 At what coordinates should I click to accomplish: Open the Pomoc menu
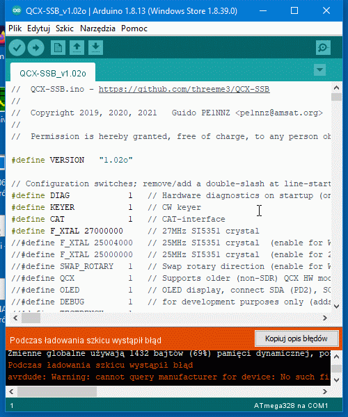coord(134,28)
